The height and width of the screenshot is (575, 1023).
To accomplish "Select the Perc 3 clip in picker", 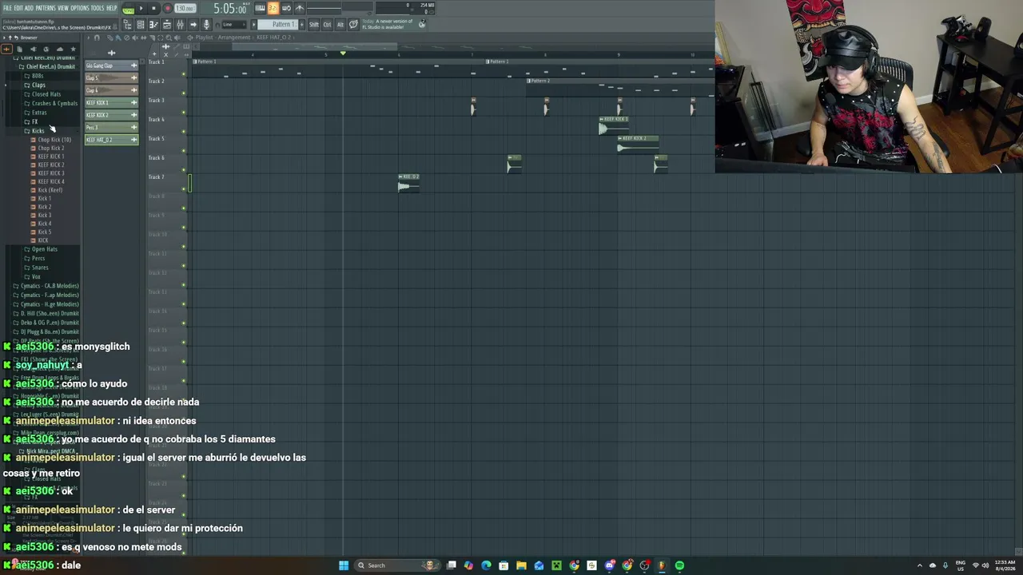I will [x=111, y=128].
